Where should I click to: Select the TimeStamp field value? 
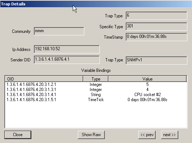coord(156,37)
